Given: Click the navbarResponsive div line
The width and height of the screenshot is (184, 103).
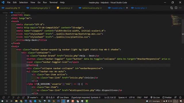Looking at the screenshot, I should tap(65, 68).
